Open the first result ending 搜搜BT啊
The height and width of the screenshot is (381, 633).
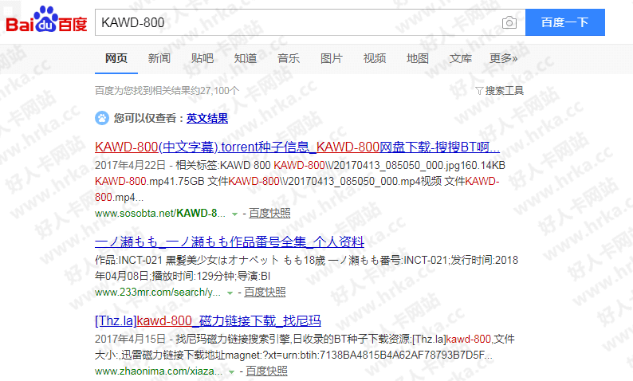pos(297,147)
